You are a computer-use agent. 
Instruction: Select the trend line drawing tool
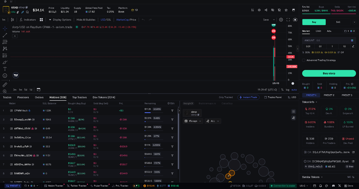coord(5,35)
